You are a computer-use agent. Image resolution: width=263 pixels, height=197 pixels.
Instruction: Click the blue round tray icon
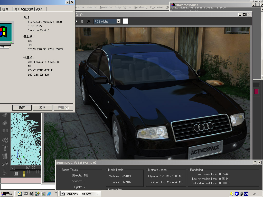click(237, 194)
